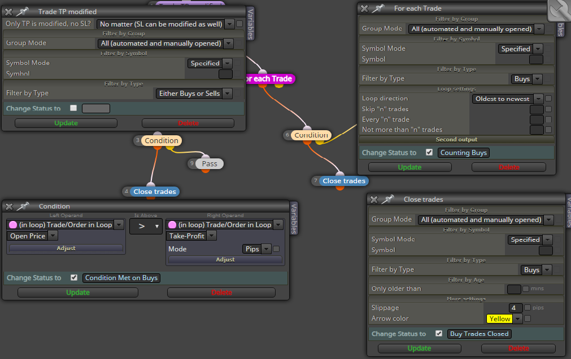Uncheck Change Status to Condition Met on Buys
Image resolution: width=571 pixels, height=359 pixels.
[74, 278]
